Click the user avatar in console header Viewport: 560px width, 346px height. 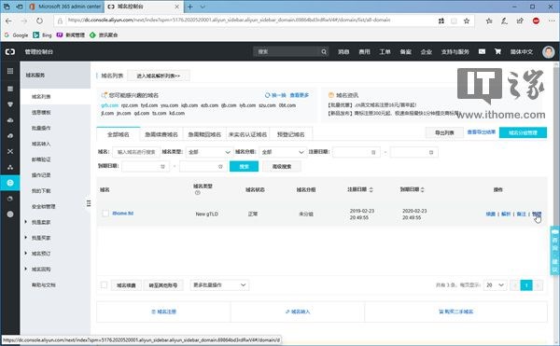coord(549,51)
